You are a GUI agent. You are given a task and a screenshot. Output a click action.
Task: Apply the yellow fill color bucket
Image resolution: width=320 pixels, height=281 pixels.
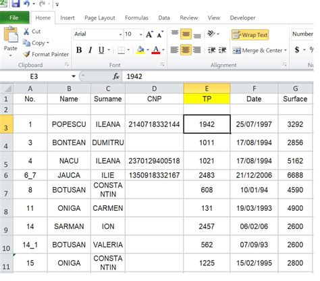(140, 50)
